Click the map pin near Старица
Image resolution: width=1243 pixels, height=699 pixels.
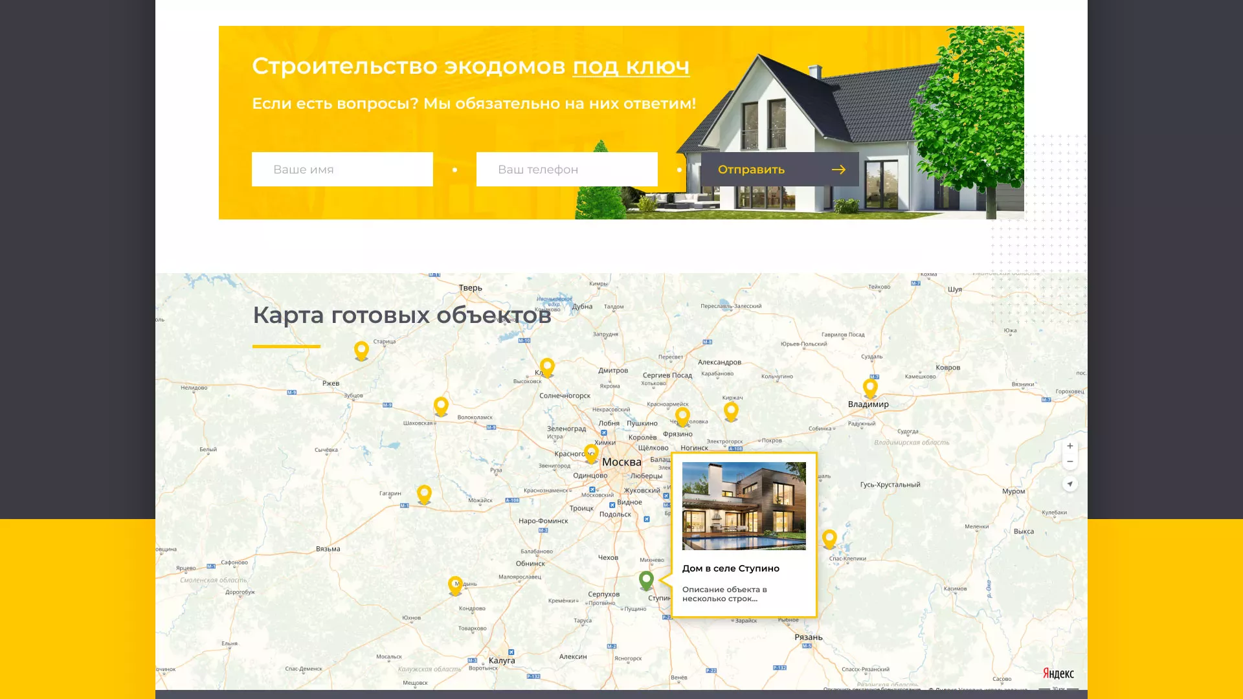pos(361,351)
